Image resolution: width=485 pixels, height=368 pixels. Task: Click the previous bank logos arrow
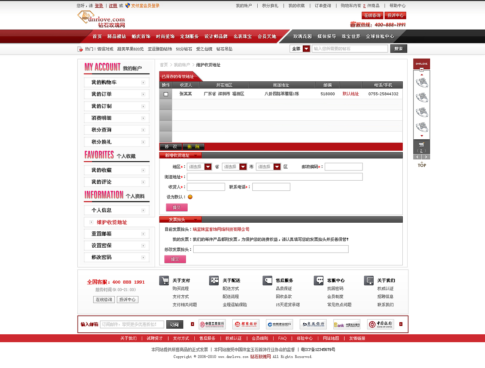point(192,324)
